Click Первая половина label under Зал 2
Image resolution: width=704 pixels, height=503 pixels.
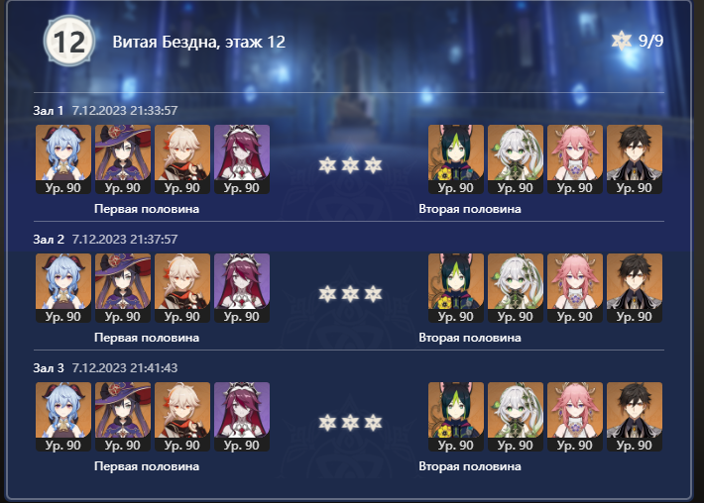click(147, 338)
